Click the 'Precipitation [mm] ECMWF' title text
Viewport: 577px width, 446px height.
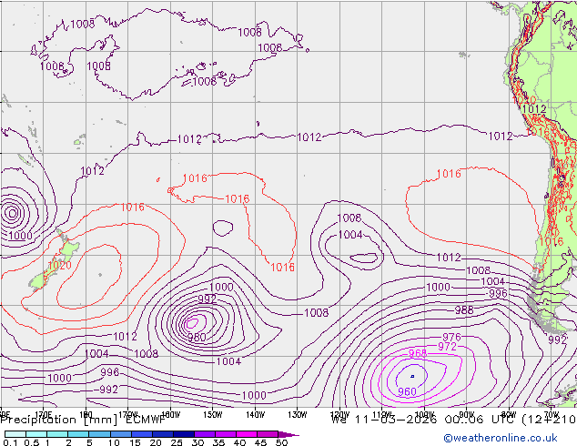click(83, 420)
